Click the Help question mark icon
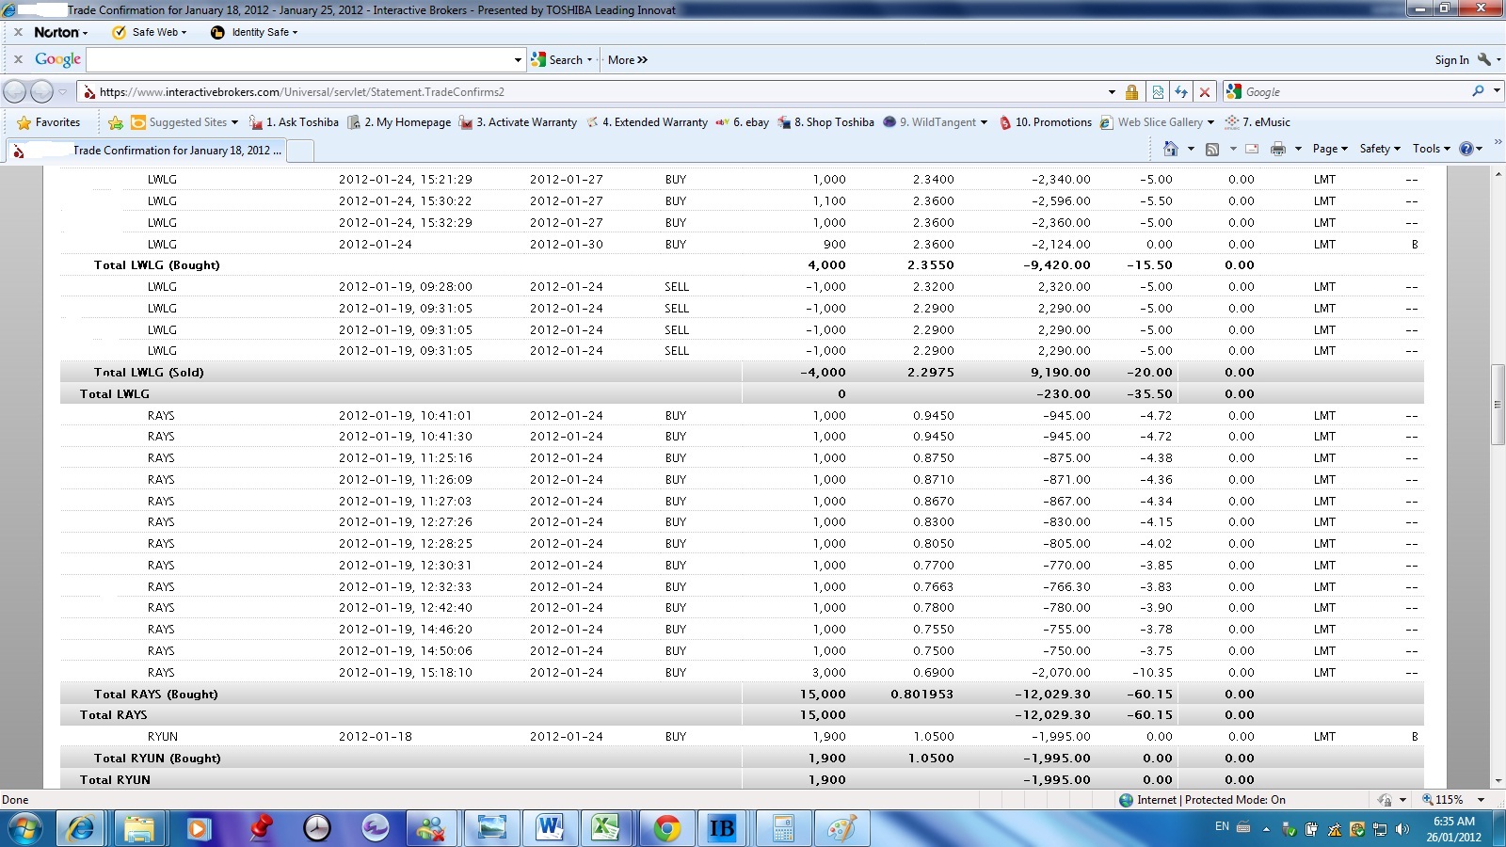Viewport: 1506px width, 847px height. (1466, 149)
